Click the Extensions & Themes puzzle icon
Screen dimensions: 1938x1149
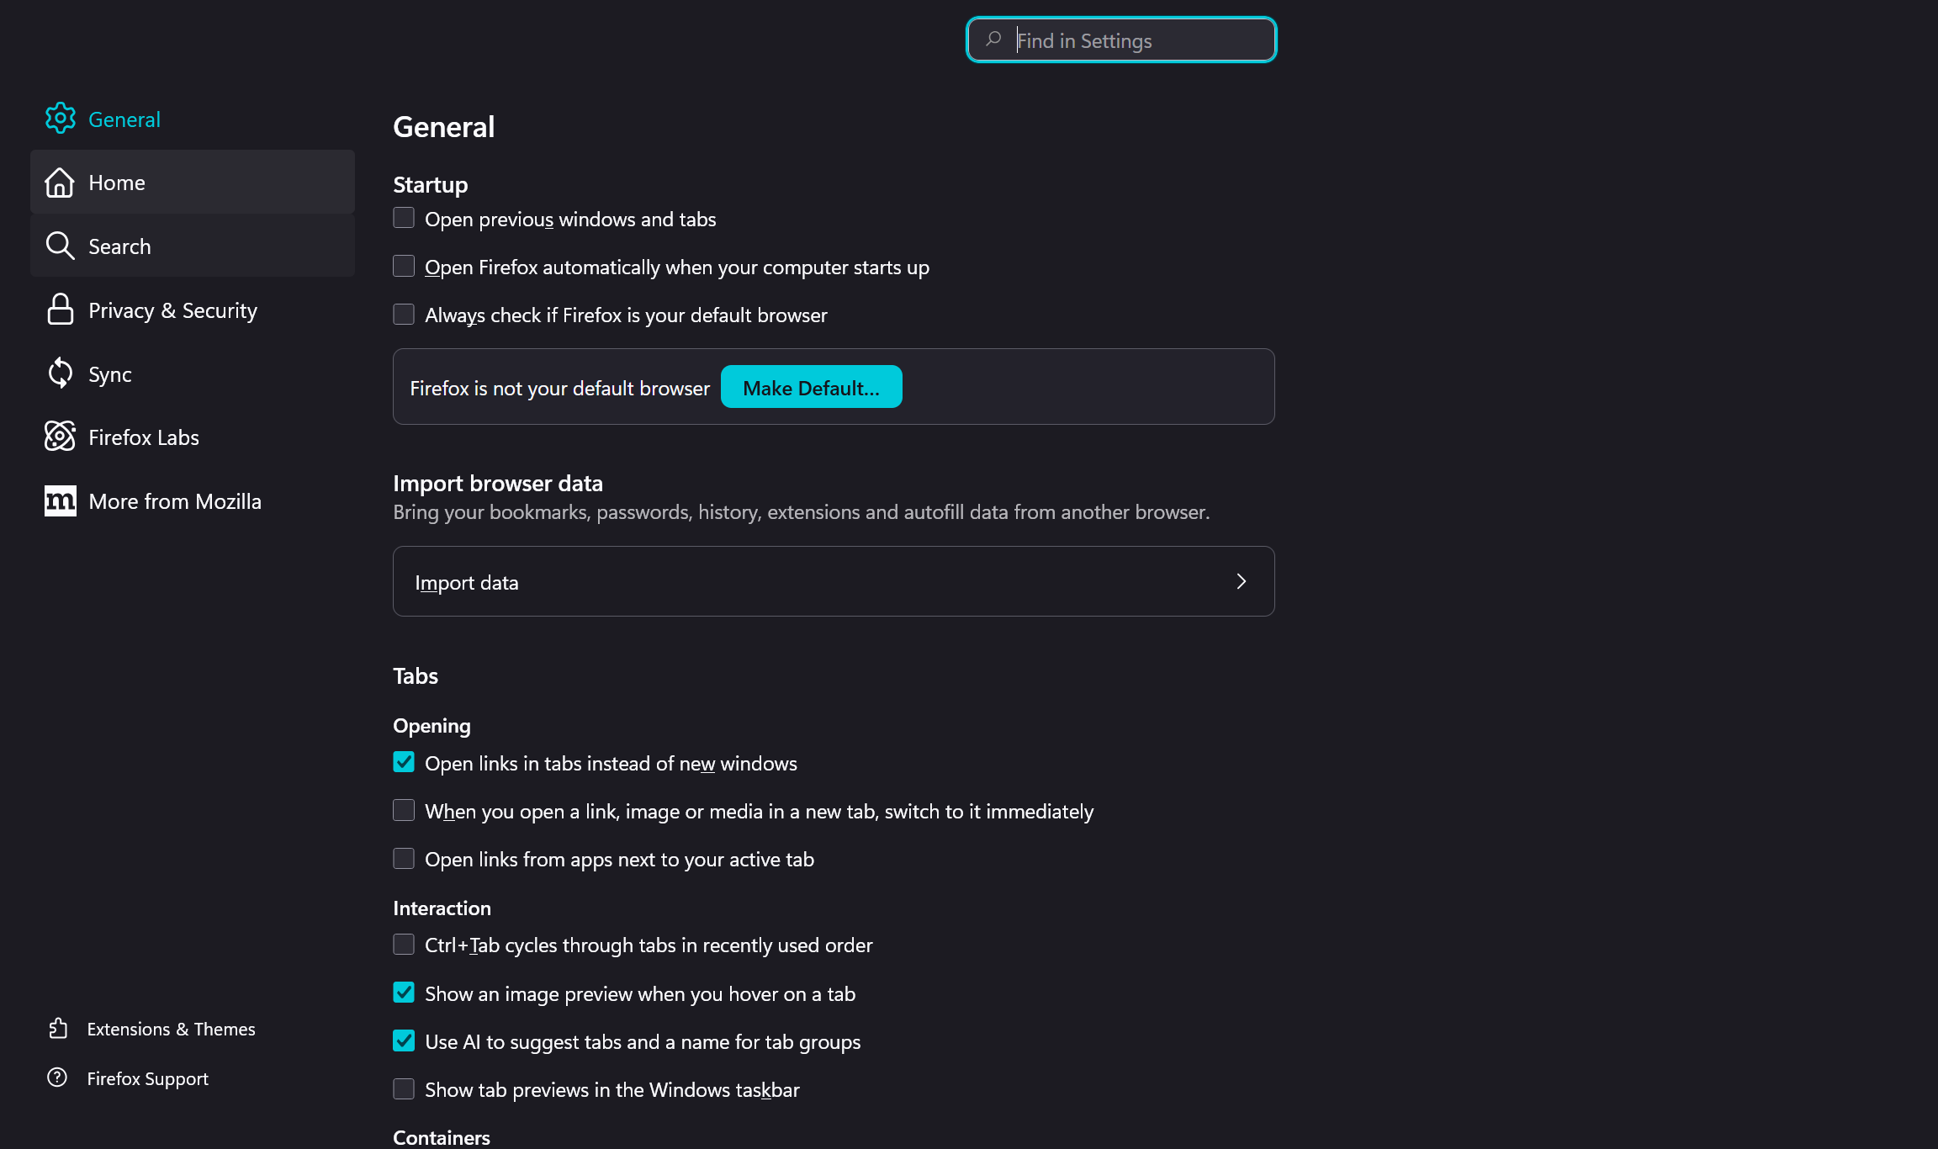click(x=58, y=1028)
